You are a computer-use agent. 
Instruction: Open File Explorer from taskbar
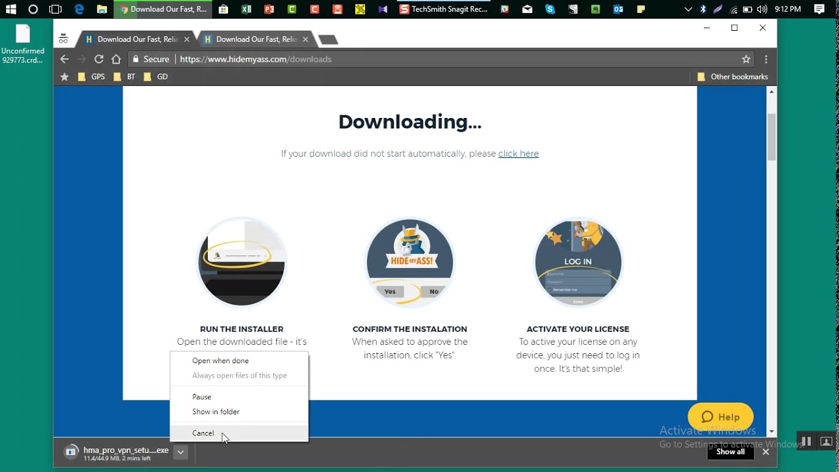102,9
